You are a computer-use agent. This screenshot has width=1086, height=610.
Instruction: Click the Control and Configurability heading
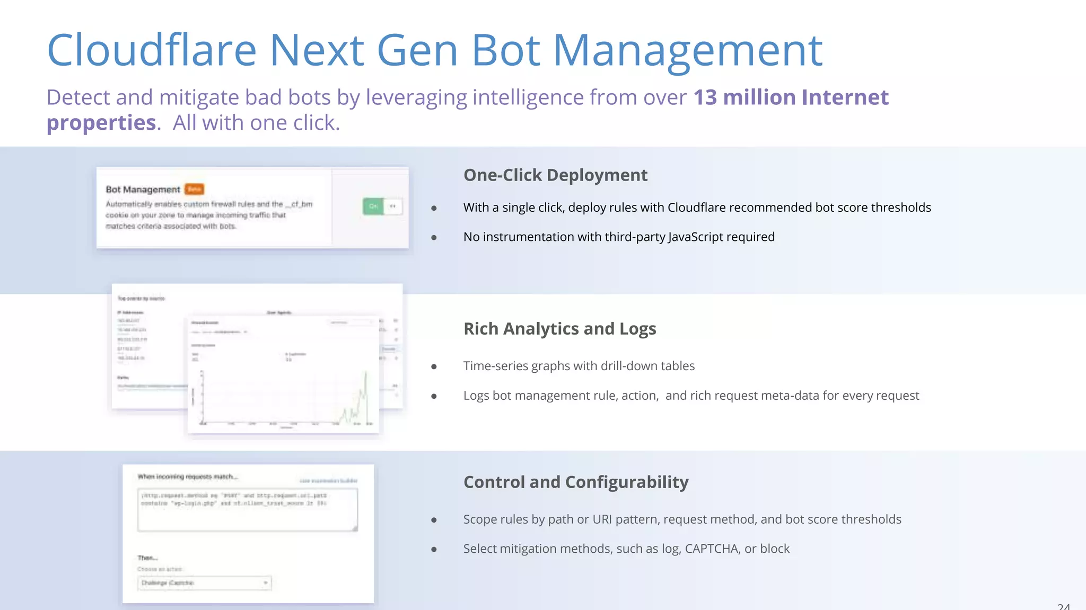coord(575,482)
